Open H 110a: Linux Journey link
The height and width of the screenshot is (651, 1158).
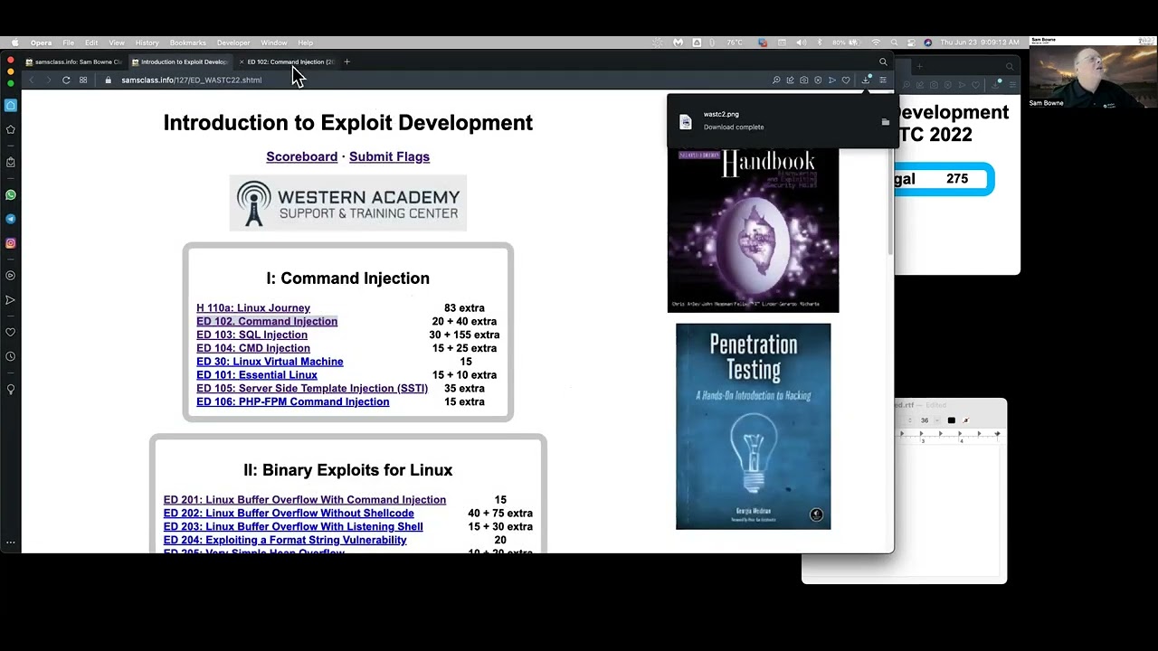(x=253, y=307)
